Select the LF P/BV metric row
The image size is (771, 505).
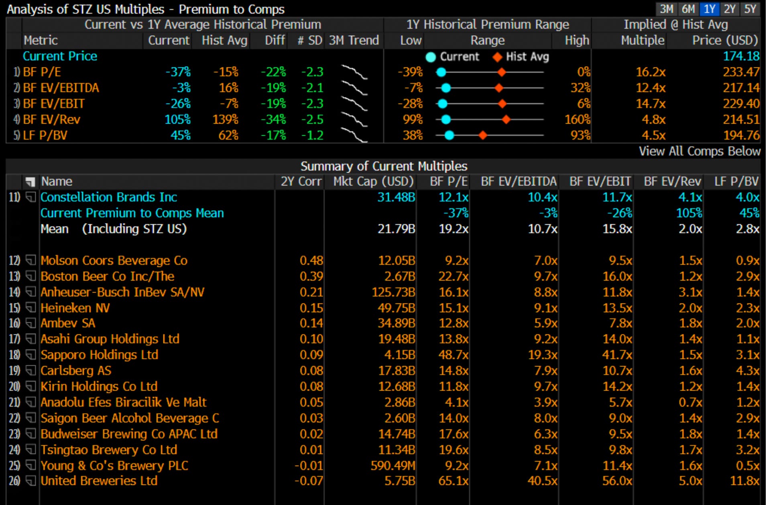(45, 135)
